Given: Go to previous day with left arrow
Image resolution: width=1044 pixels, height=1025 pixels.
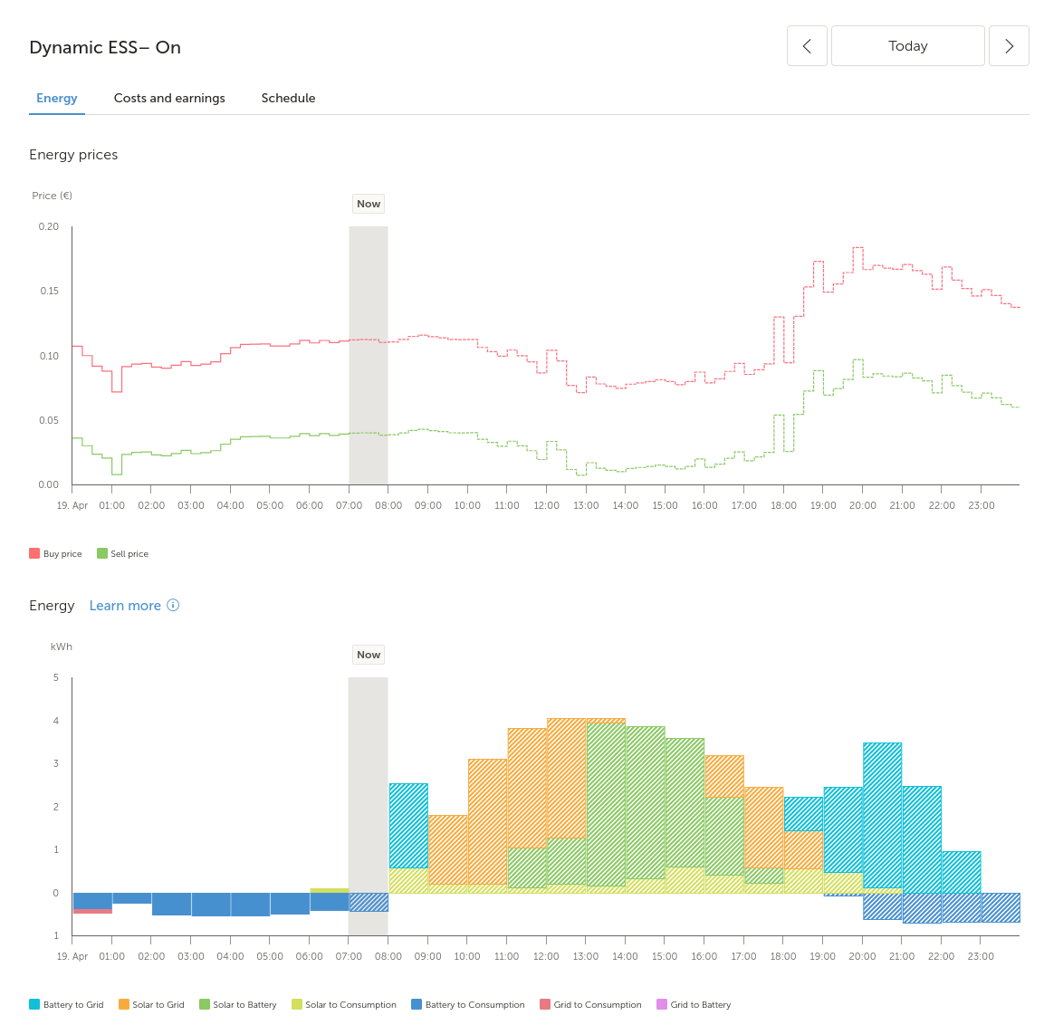Looking at the screenshot, I should pyautogui.click(x=807, y=46).
